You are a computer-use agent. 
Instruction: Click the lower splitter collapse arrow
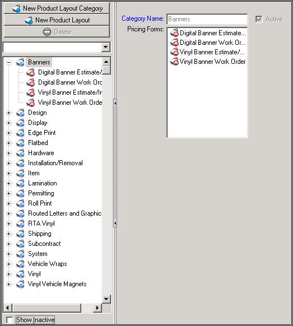coord(115,223)
